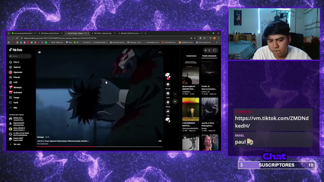The width and height of the screenshot is (324, 182).
Task: Open the video's three-dot options menu
Action: (x=160, y=52)
